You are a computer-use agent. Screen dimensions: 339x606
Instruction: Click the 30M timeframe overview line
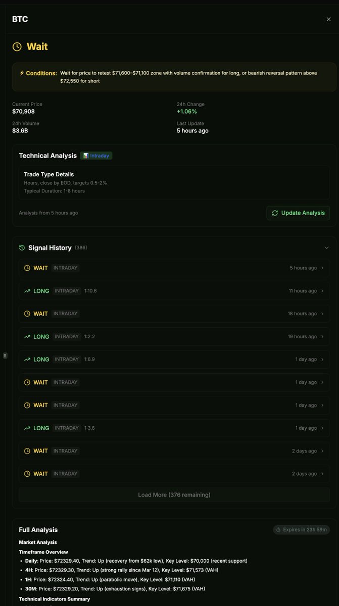click(x=115, y=589)
